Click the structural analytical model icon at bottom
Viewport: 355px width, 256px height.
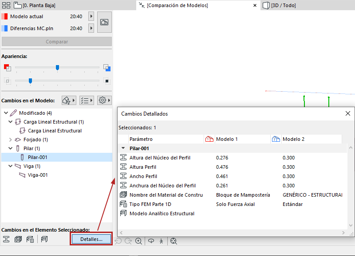pyautogui.click(x=44, y=239)
